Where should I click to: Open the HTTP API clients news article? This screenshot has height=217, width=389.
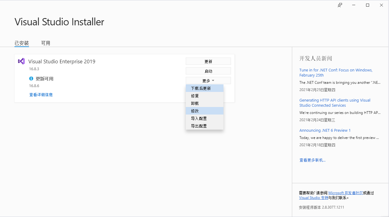tap(335, 102)
